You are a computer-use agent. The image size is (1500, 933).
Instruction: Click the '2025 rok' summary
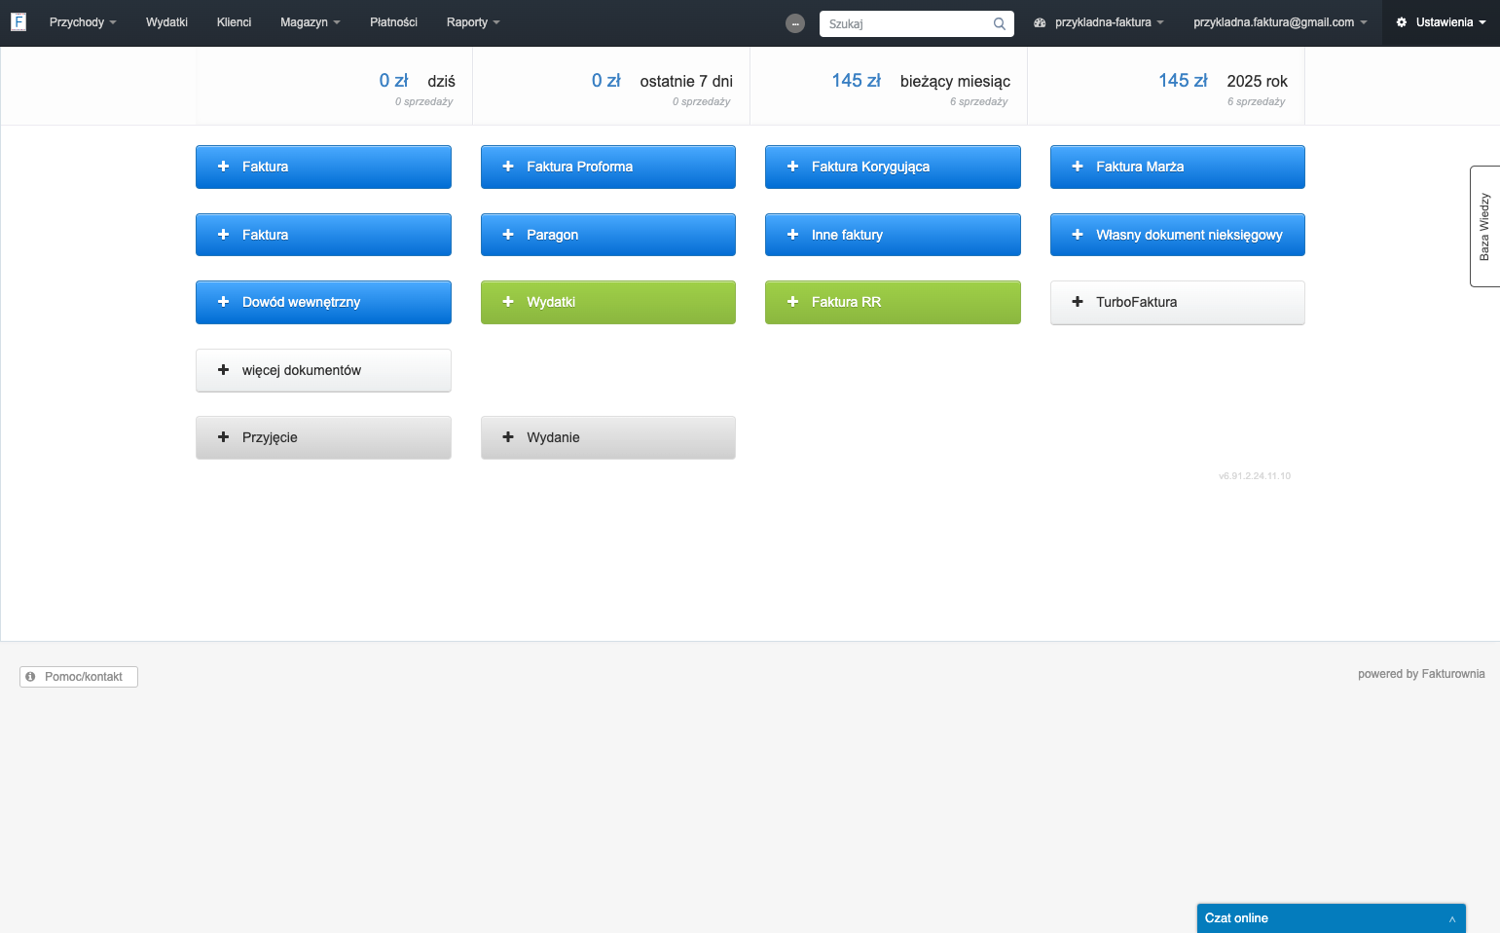click(1166, 86)
